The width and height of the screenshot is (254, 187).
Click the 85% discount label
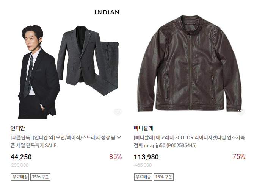[115, 157]
